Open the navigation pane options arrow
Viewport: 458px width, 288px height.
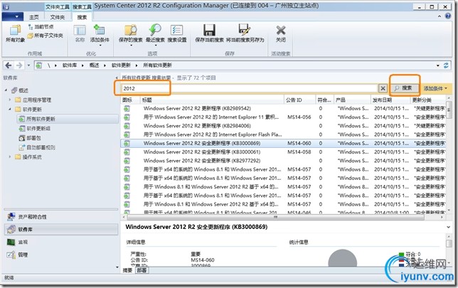pos(117,267)
